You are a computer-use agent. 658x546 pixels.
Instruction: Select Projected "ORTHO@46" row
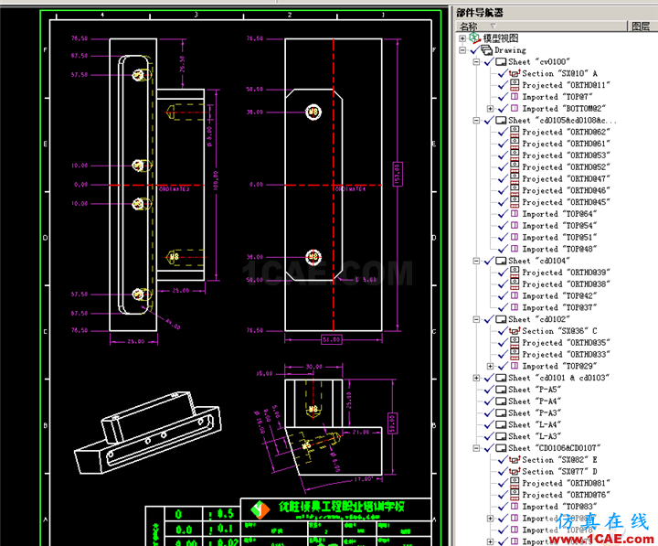(x=566, y=191)
